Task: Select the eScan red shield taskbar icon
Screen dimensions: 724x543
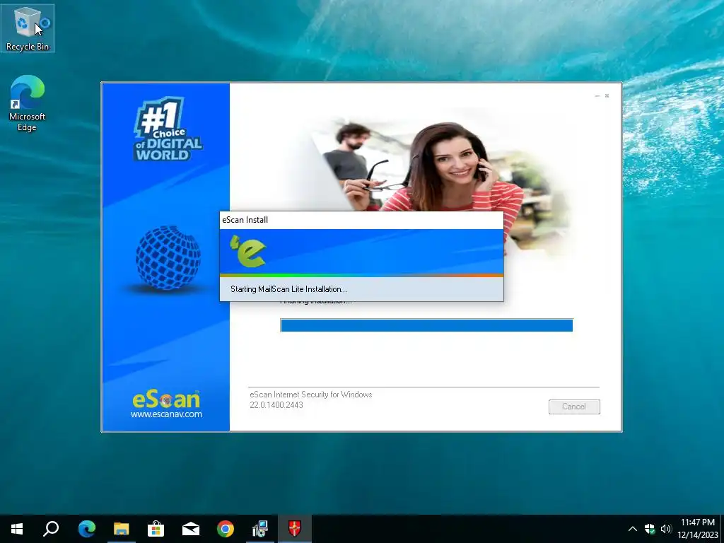Action: coord(295,528)
